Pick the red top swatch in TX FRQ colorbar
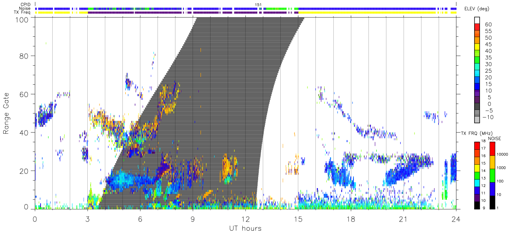Viewport: 513px width, 237px height. coord(477,145)
